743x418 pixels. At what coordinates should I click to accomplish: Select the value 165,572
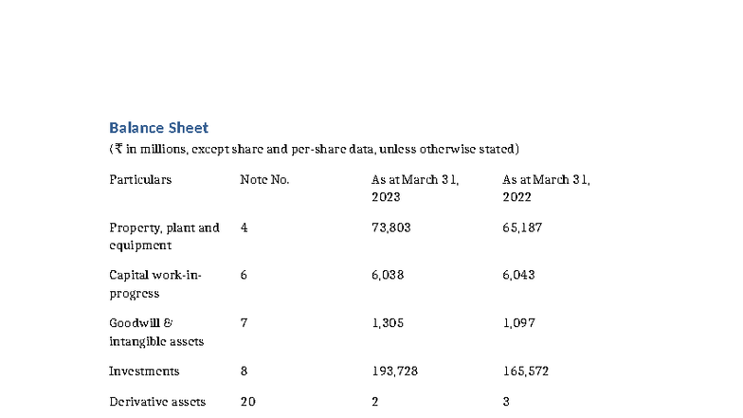point(525,372)
